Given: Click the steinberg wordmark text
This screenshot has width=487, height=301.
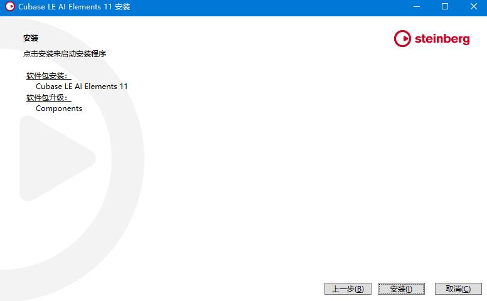Looking at the screenshot, I should pos(442,39).
